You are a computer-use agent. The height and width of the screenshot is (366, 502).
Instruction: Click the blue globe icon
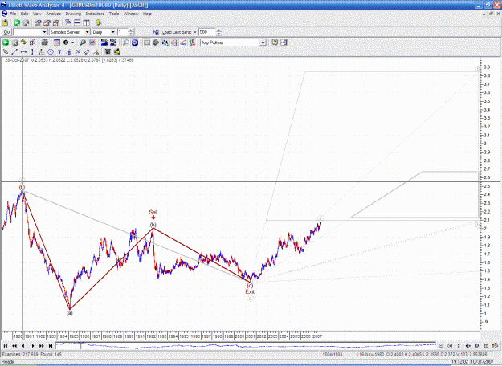pos(135,43)
